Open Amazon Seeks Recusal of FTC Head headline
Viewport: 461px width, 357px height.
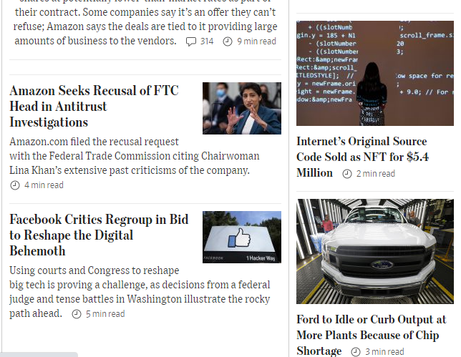click(x=93, y=107)
